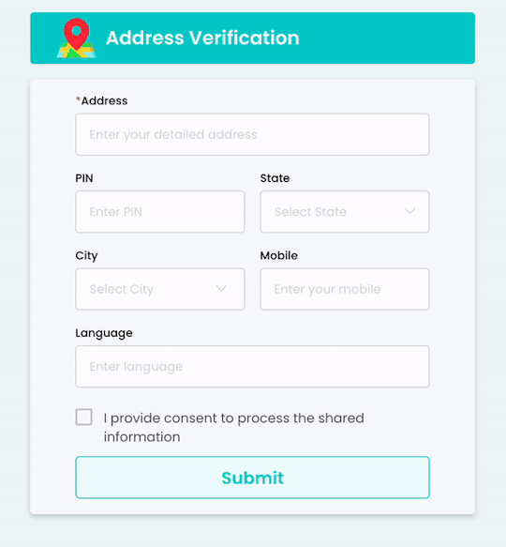
Task: Click the Mobile label text
Action: coord(279,256)
